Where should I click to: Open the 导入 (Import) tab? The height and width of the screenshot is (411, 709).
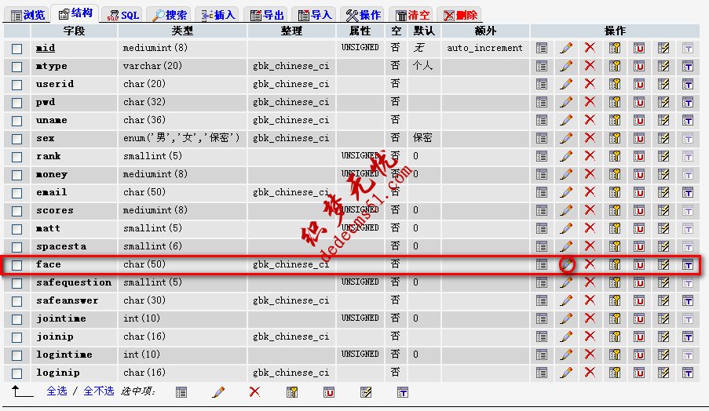315,15
